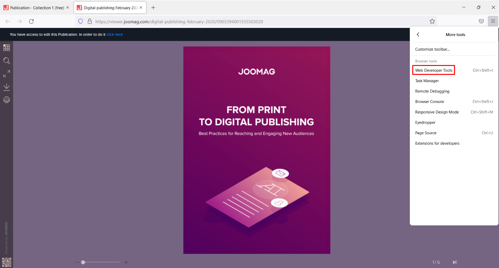
Task: Open Customize toolbar option
Action: (x=432, y=49)
